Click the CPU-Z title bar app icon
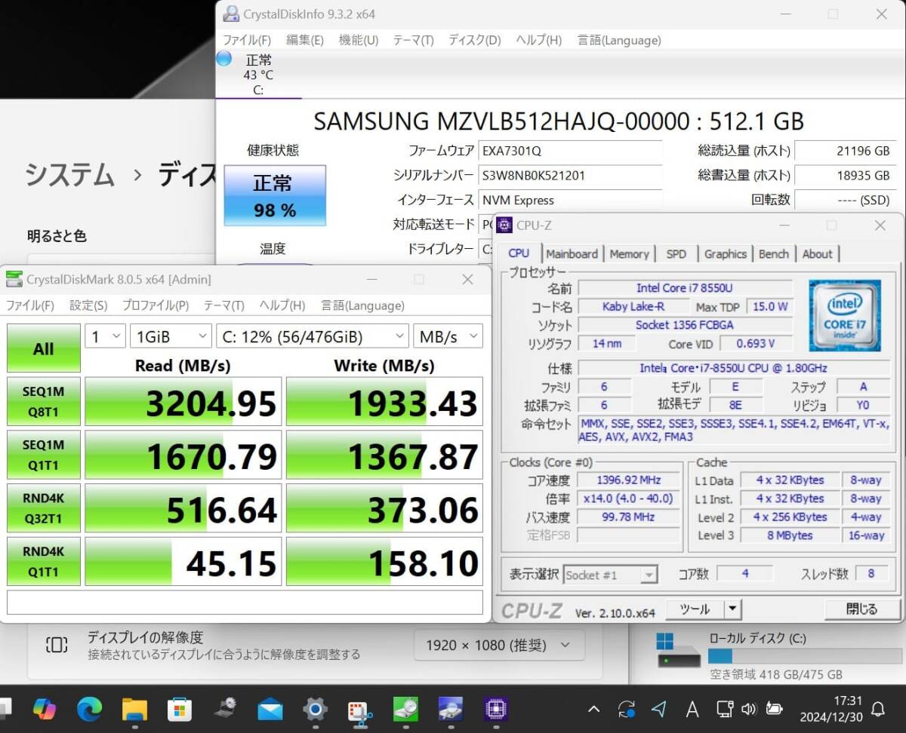This screenshot has height=733, width=906. pos(504,225)
